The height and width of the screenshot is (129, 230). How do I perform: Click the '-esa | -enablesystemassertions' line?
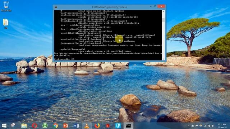(x=80, y=25)
